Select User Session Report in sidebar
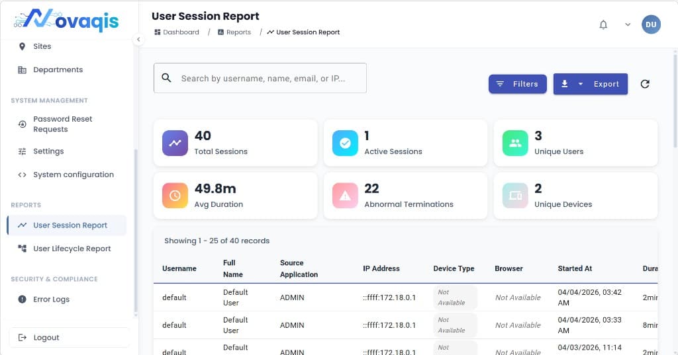 (x=67, y=225)
